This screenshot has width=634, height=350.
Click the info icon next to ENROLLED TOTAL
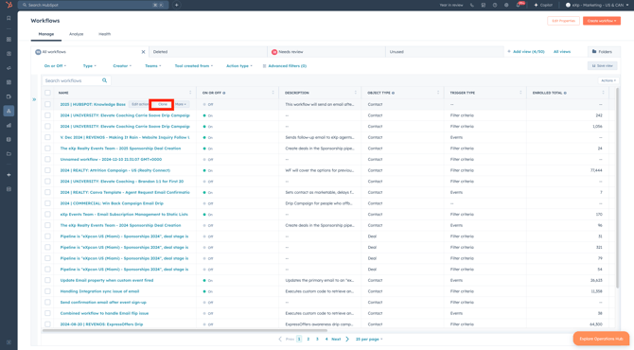pyautogui.click(x=565, y=93)
